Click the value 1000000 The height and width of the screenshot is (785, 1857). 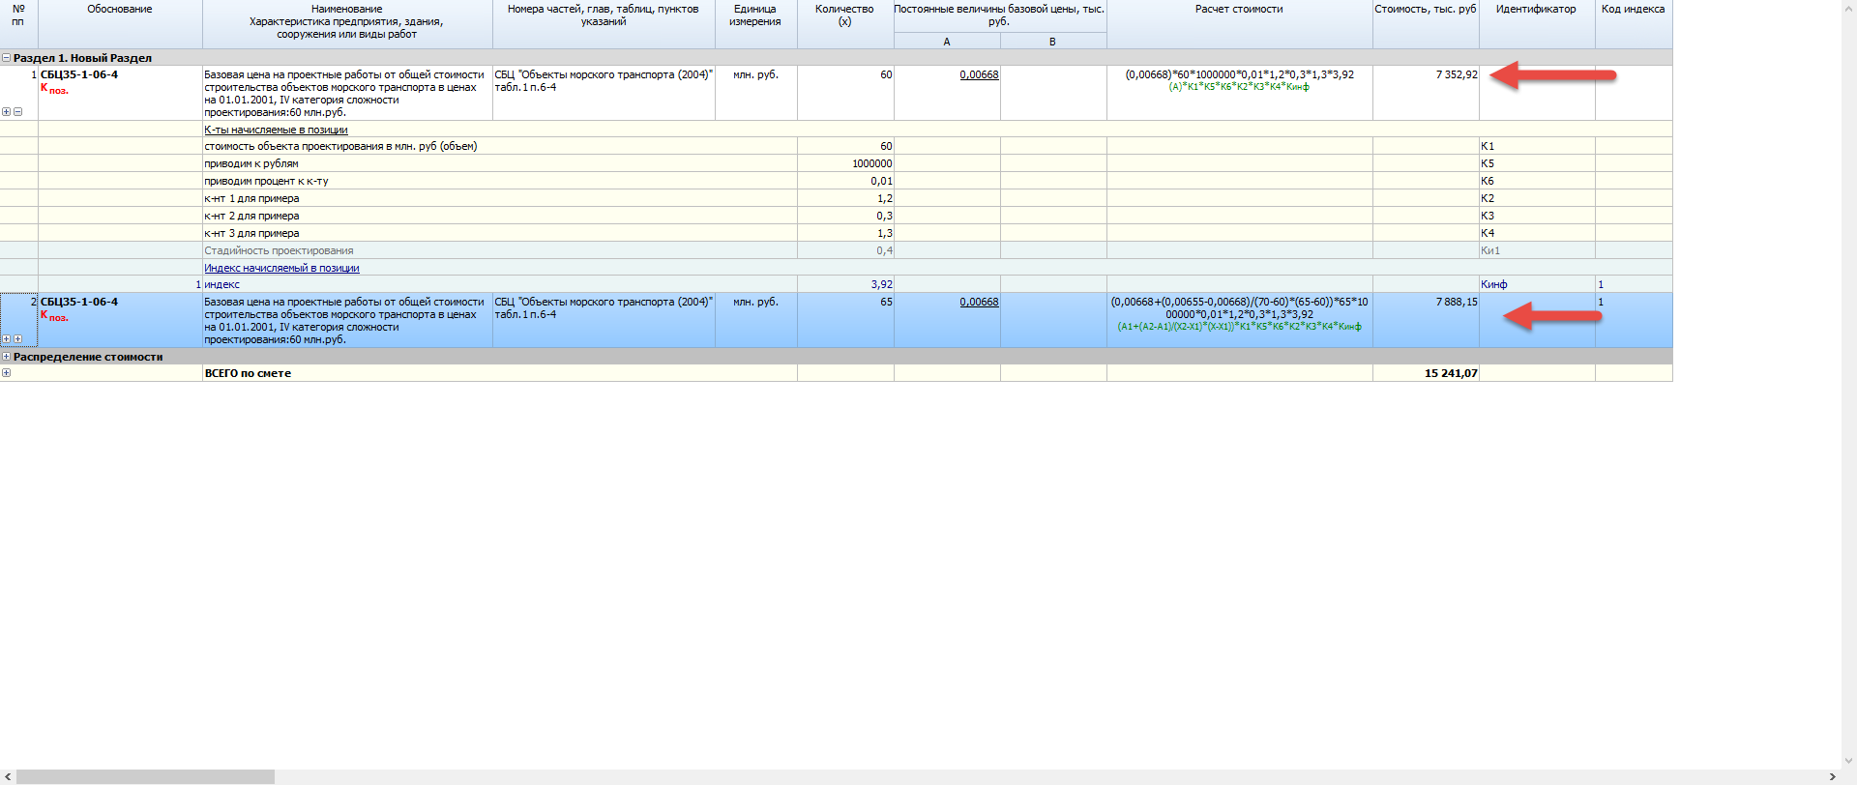pyautogui.click(x=871, y=163)
